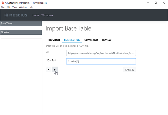Switch to the COMMAND tab

(x=91, y=40)
